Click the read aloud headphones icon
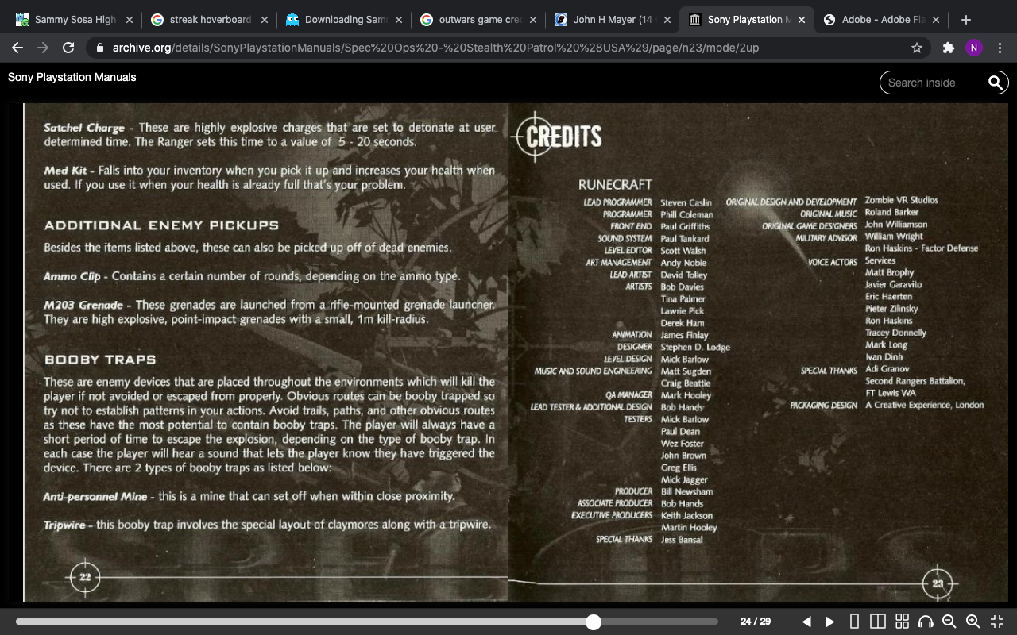The width and height of the screenshot is (1017, 635). click(x=925, y=622)
